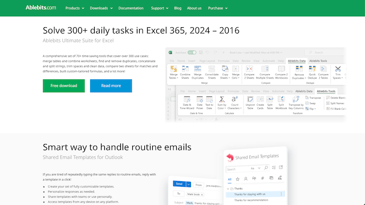
Task: Click the Shared Email Templates red arrow logo
Action: (230, 158)
